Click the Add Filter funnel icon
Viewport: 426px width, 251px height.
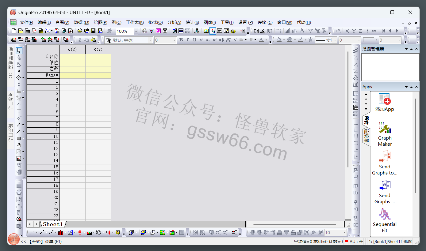[x=311, y=31]
